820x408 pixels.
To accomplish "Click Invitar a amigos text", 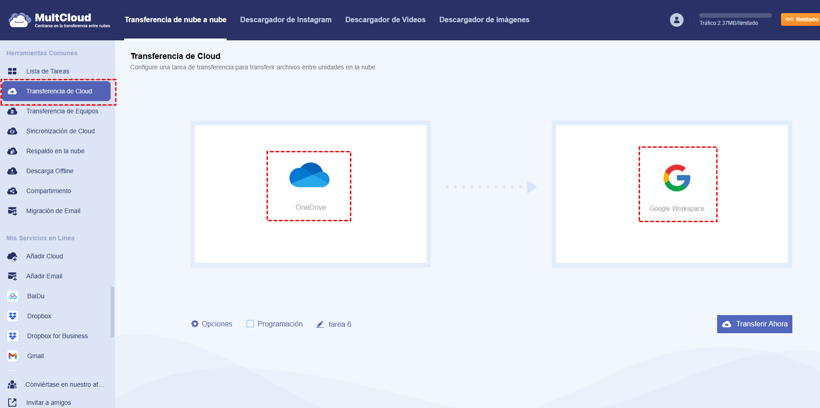I will [49, 403].
